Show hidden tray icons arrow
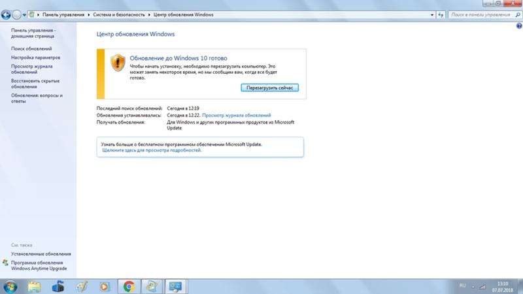The width and height of the screenshot is (523, 294). [473, 287]
